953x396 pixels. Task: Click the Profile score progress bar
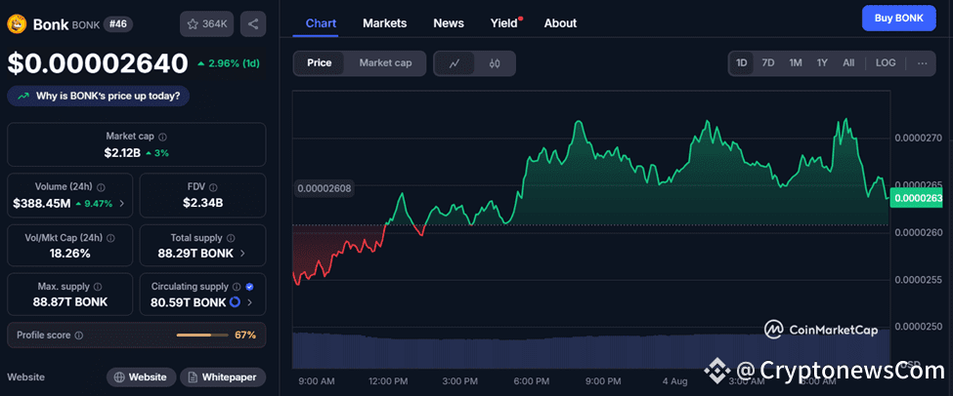(202, 336)
